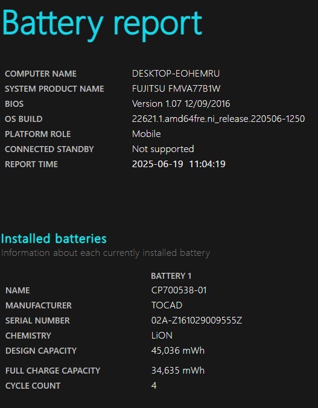Click the Installed batteries section heading

[54, 238]
